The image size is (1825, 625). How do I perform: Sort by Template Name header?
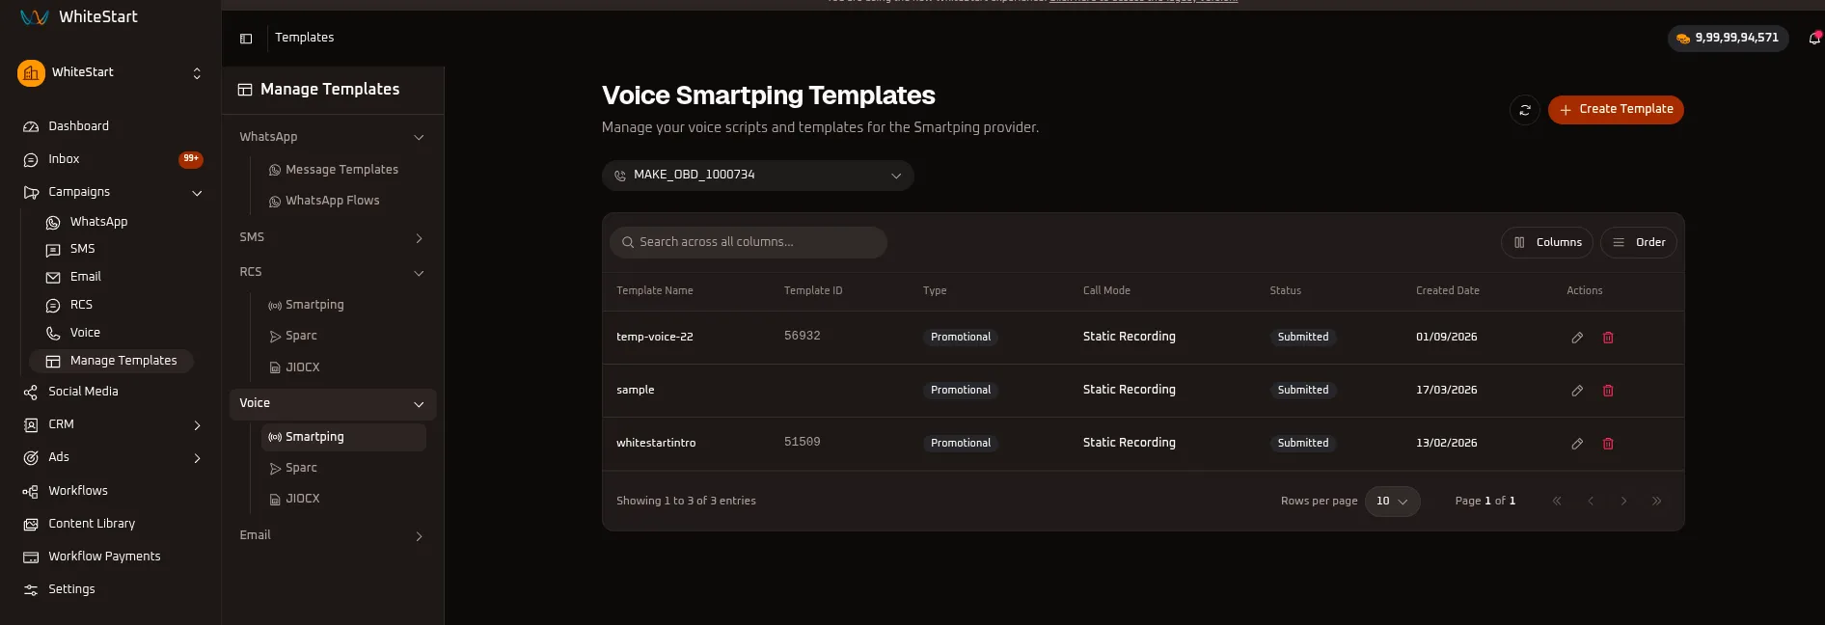654,291
